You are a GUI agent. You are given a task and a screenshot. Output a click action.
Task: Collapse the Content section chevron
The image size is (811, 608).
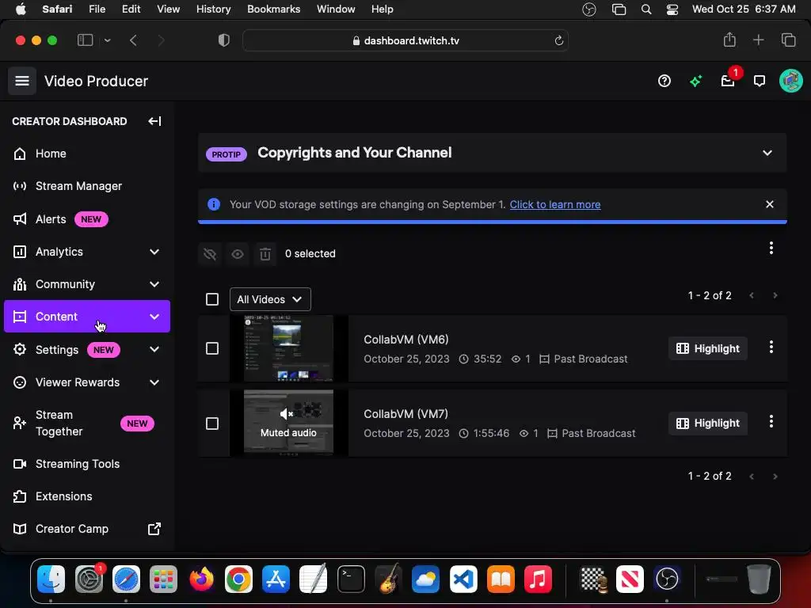pos(154,317)
